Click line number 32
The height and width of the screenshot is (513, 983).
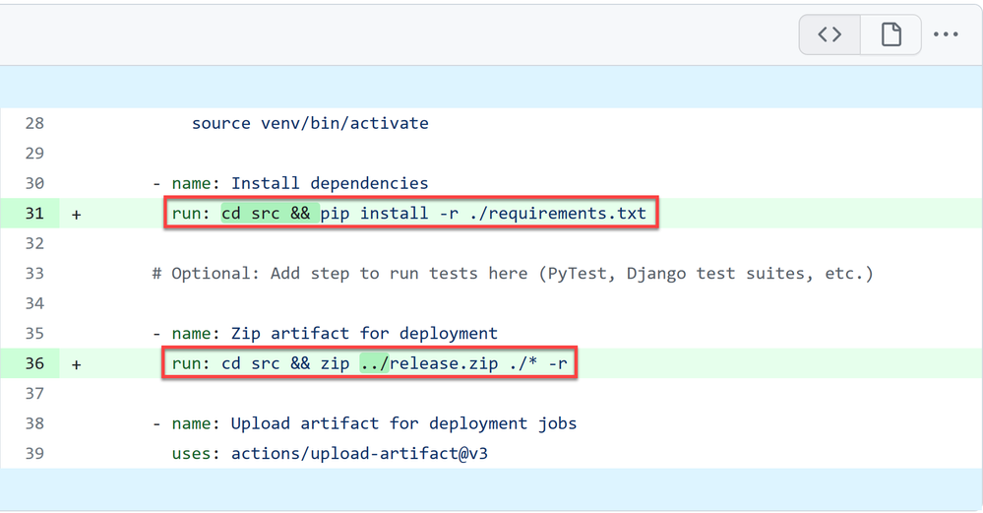point(34,244)
